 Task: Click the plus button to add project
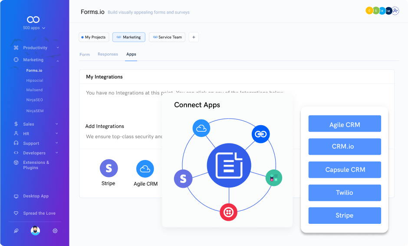pos(194,37)
